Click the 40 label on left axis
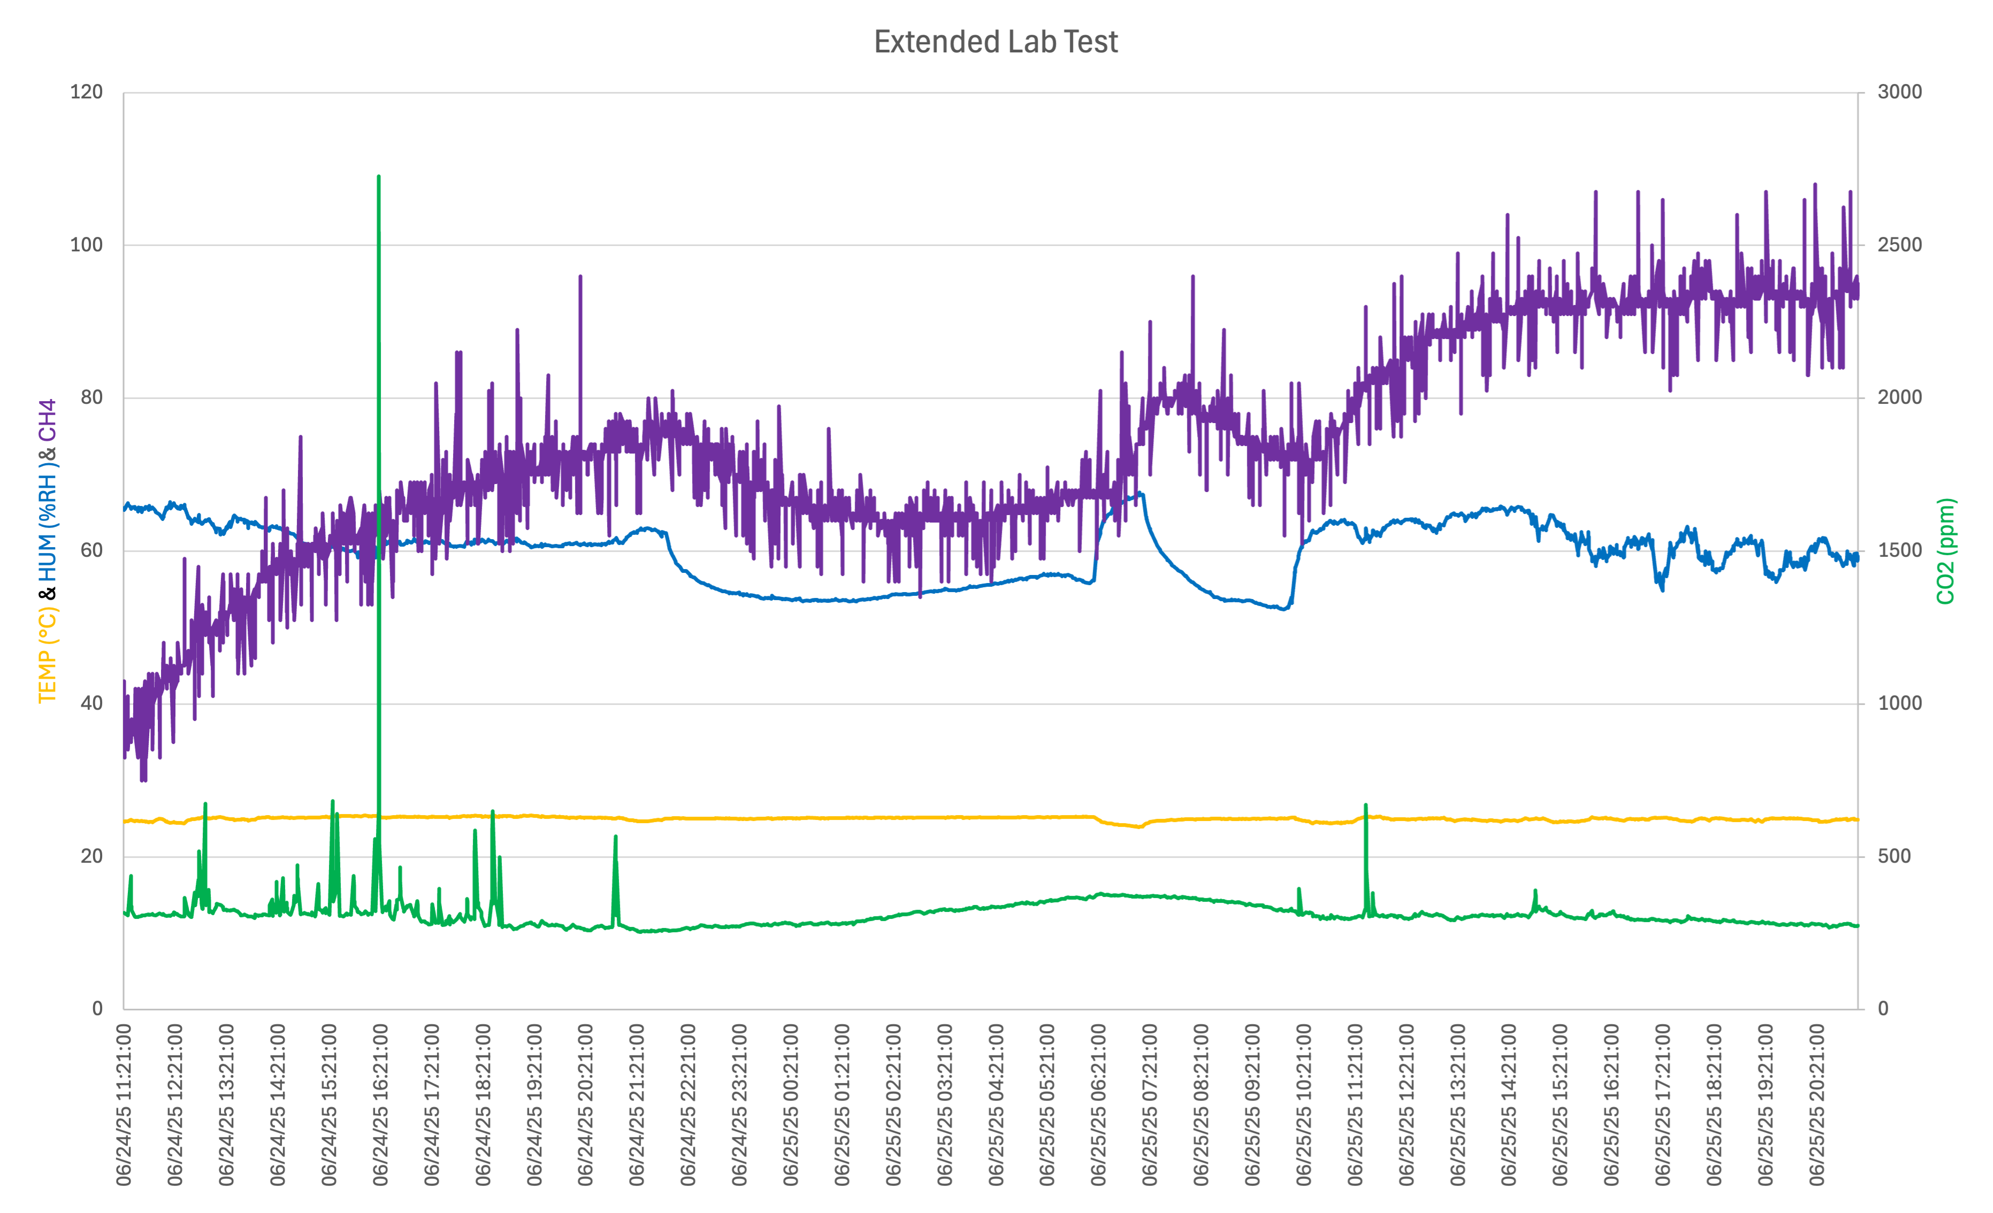Screen dimensions: 1993x1213 [x=91, y=703]
